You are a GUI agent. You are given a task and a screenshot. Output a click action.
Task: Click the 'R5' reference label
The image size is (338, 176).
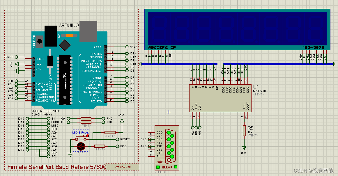[x=250, y=128]
